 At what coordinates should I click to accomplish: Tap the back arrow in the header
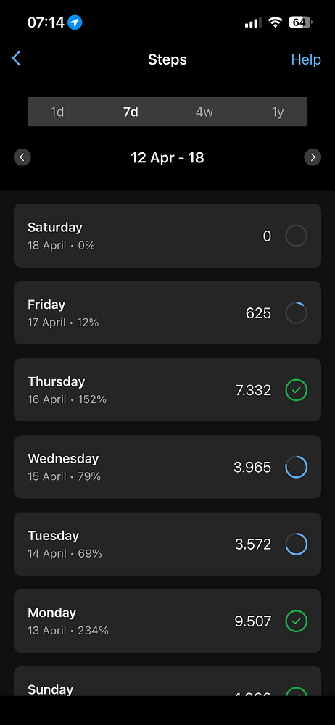16,59
